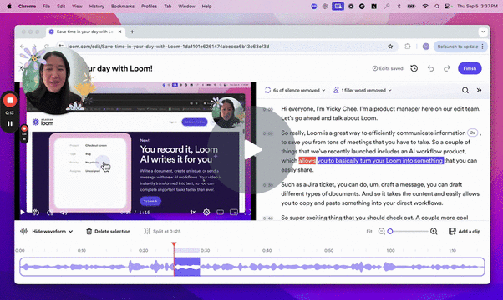Viewport: 503px width, 300px height.
Task: Open the Bookmarks menu
Action: tap(123, 7)
